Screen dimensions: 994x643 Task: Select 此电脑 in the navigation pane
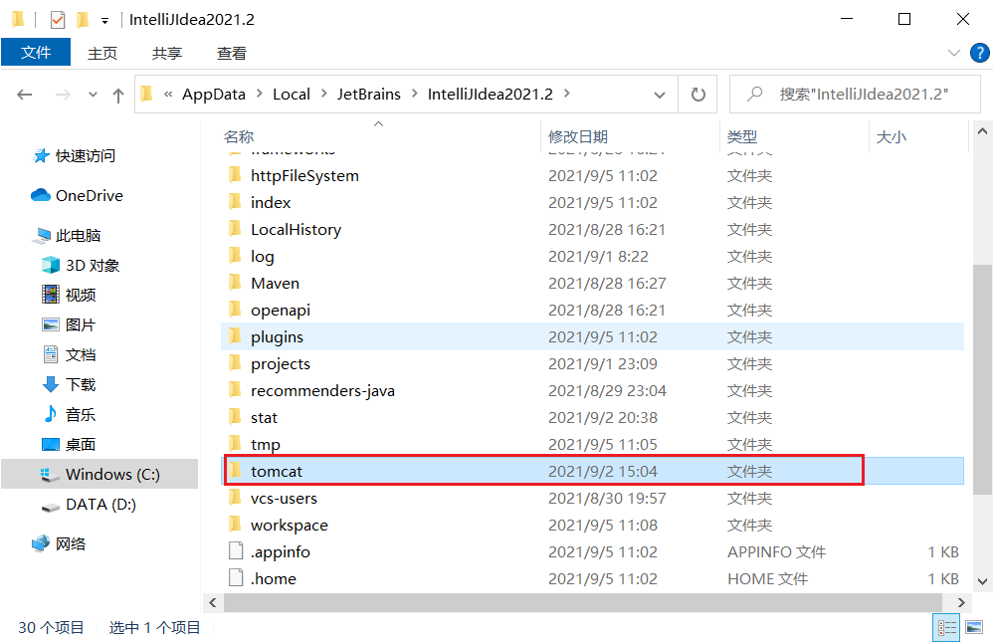tap(68, 235)
